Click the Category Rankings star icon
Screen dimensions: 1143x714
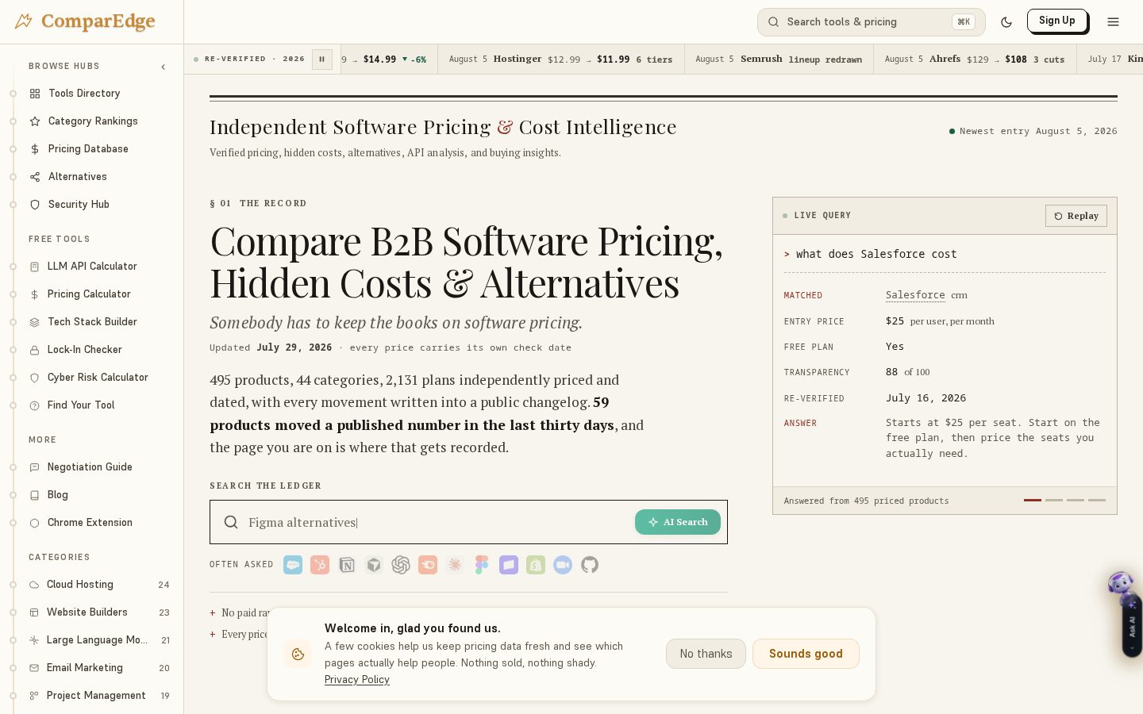coord(35,121)
